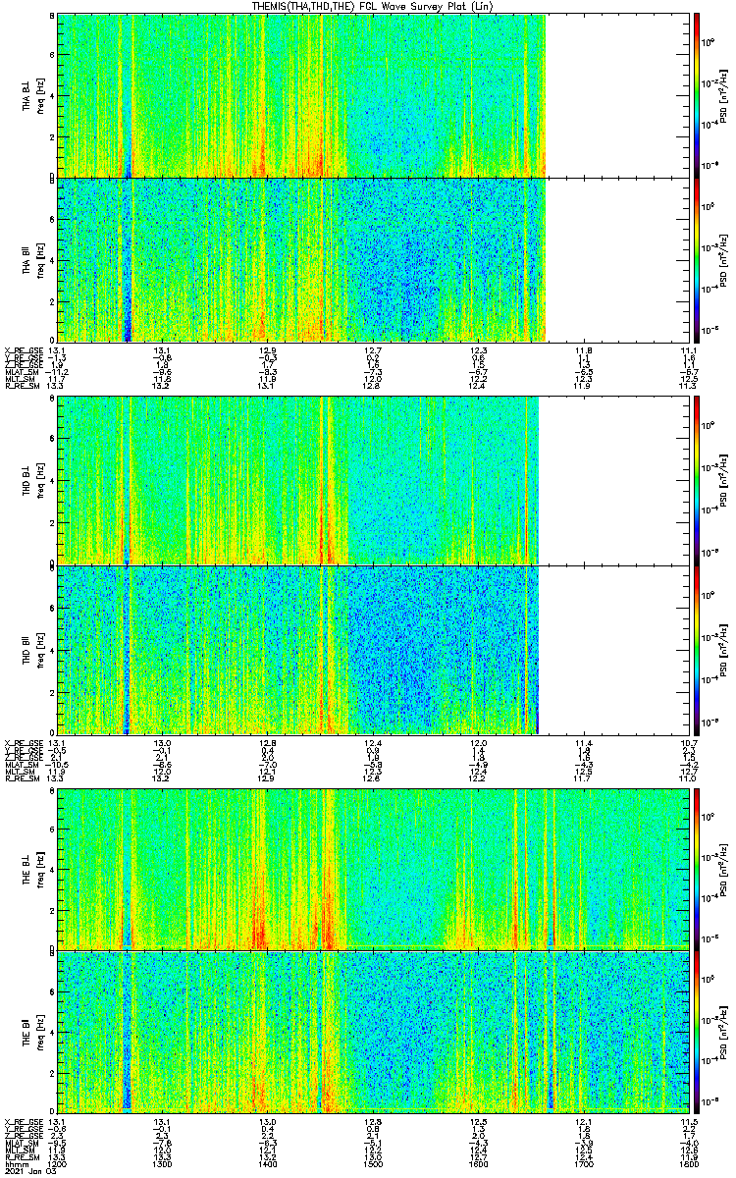
Task: Select the THD B-parallel spectrogram panel
Action: 373,650
